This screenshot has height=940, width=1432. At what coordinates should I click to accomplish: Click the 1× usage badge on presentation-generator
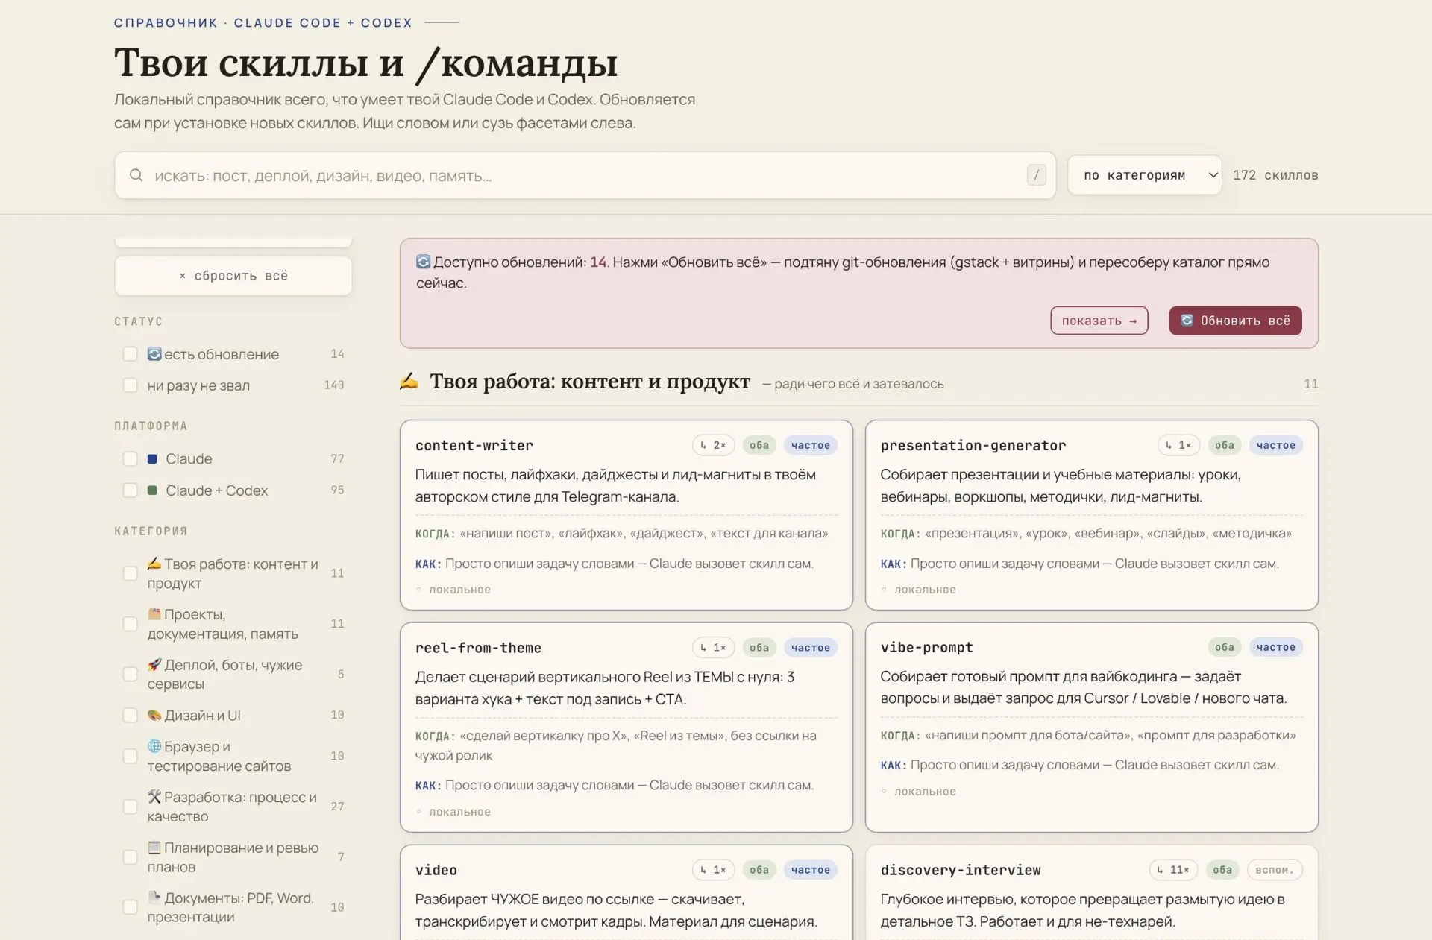pos(1179,445)
